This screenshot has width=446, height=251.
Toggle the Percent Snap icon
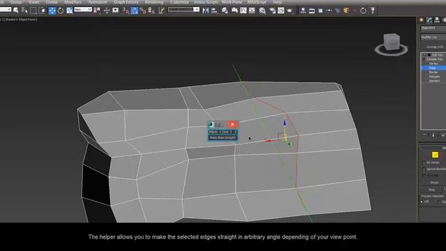tap(143, 11)
